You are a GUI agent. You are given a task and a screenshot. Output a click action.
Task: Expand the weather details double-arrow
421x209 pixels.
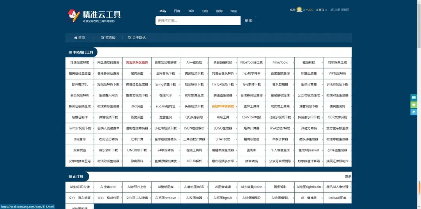pos(326,10)
